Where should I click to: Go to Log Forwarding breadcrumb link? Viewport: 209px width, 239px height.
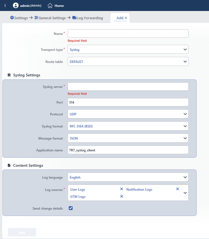coord(90,18)
